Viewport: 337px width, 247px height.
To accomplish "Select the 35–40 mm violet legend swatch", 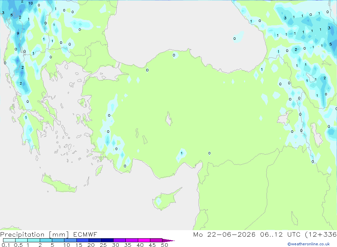I will click(131, 240).
